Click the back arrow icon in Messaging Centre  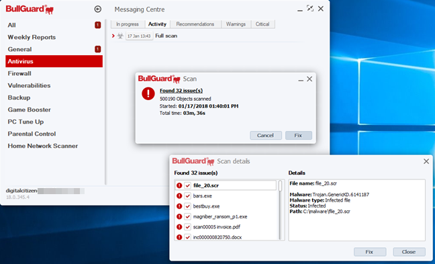pyautogui.click(x=97, y=9)
